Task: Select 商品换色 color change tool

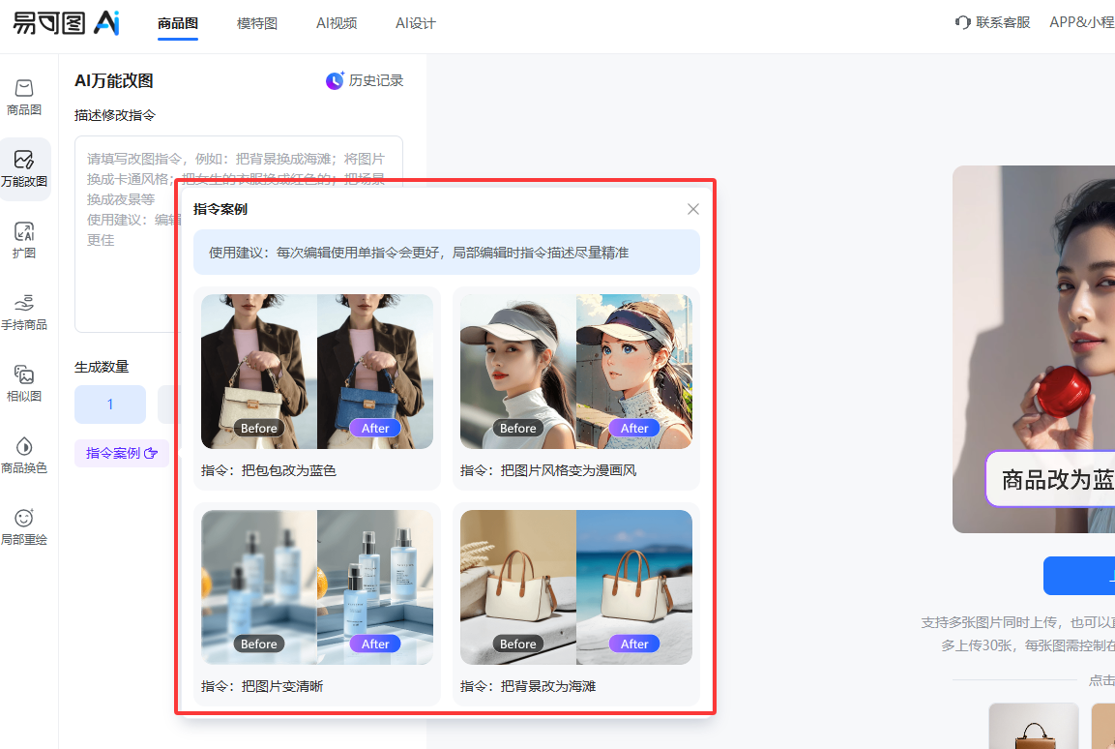Action: click(x=24, y=455)
